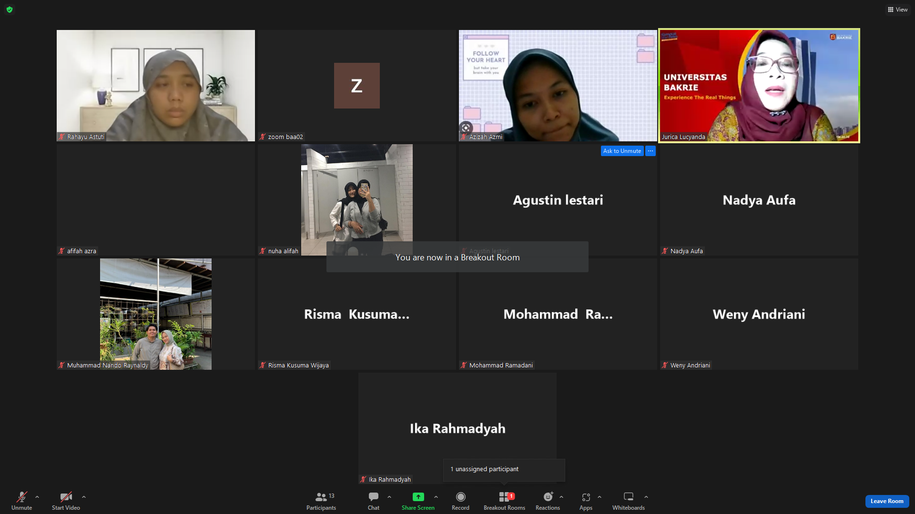Viewport: 915px width, 514px height.
Task: Open the Chat panel
Action: pos(374,501)
